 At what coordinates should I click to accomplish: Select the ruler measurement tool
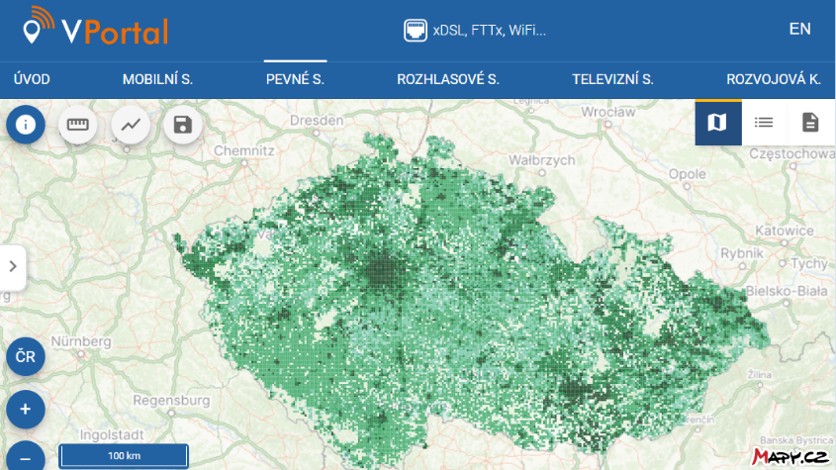(x=78, y=125)
